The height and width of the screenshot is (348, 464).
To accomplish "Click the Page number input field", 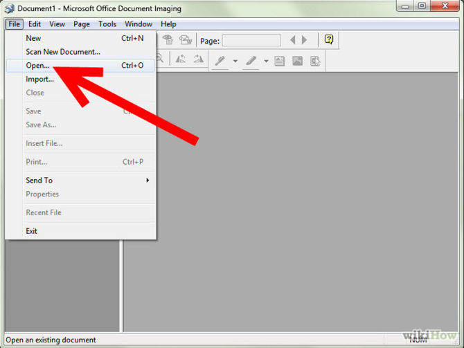I will pos(251,40).
